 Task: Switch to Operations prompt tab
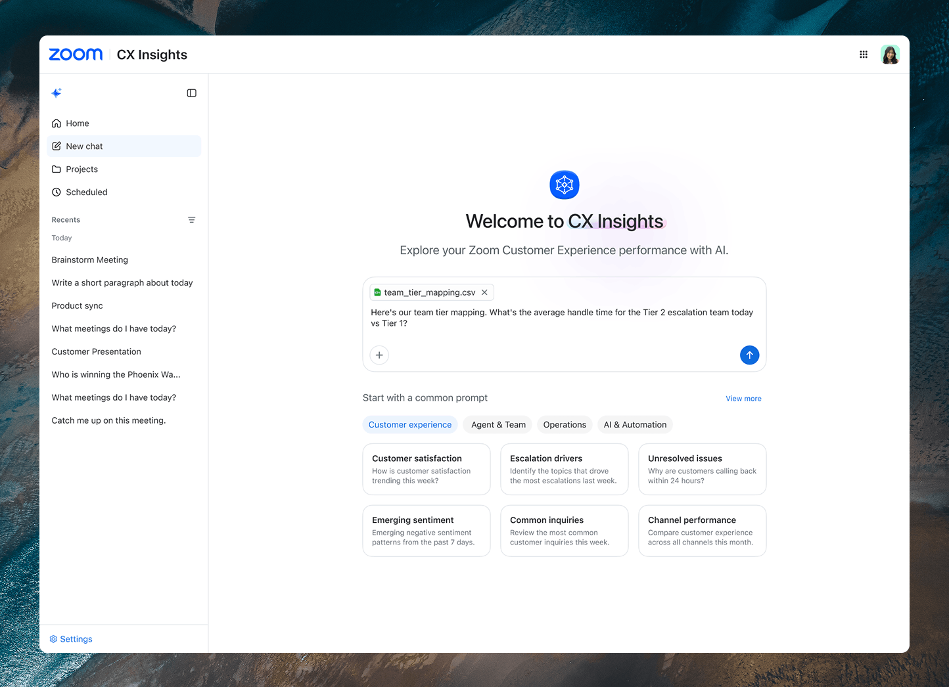point(565,425)
